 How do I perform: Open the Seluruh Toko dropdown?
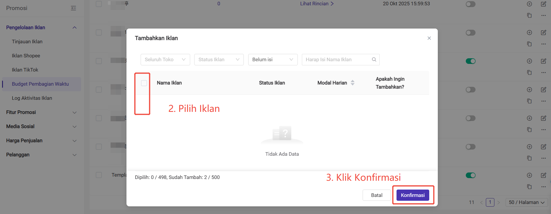coord(165,59)
